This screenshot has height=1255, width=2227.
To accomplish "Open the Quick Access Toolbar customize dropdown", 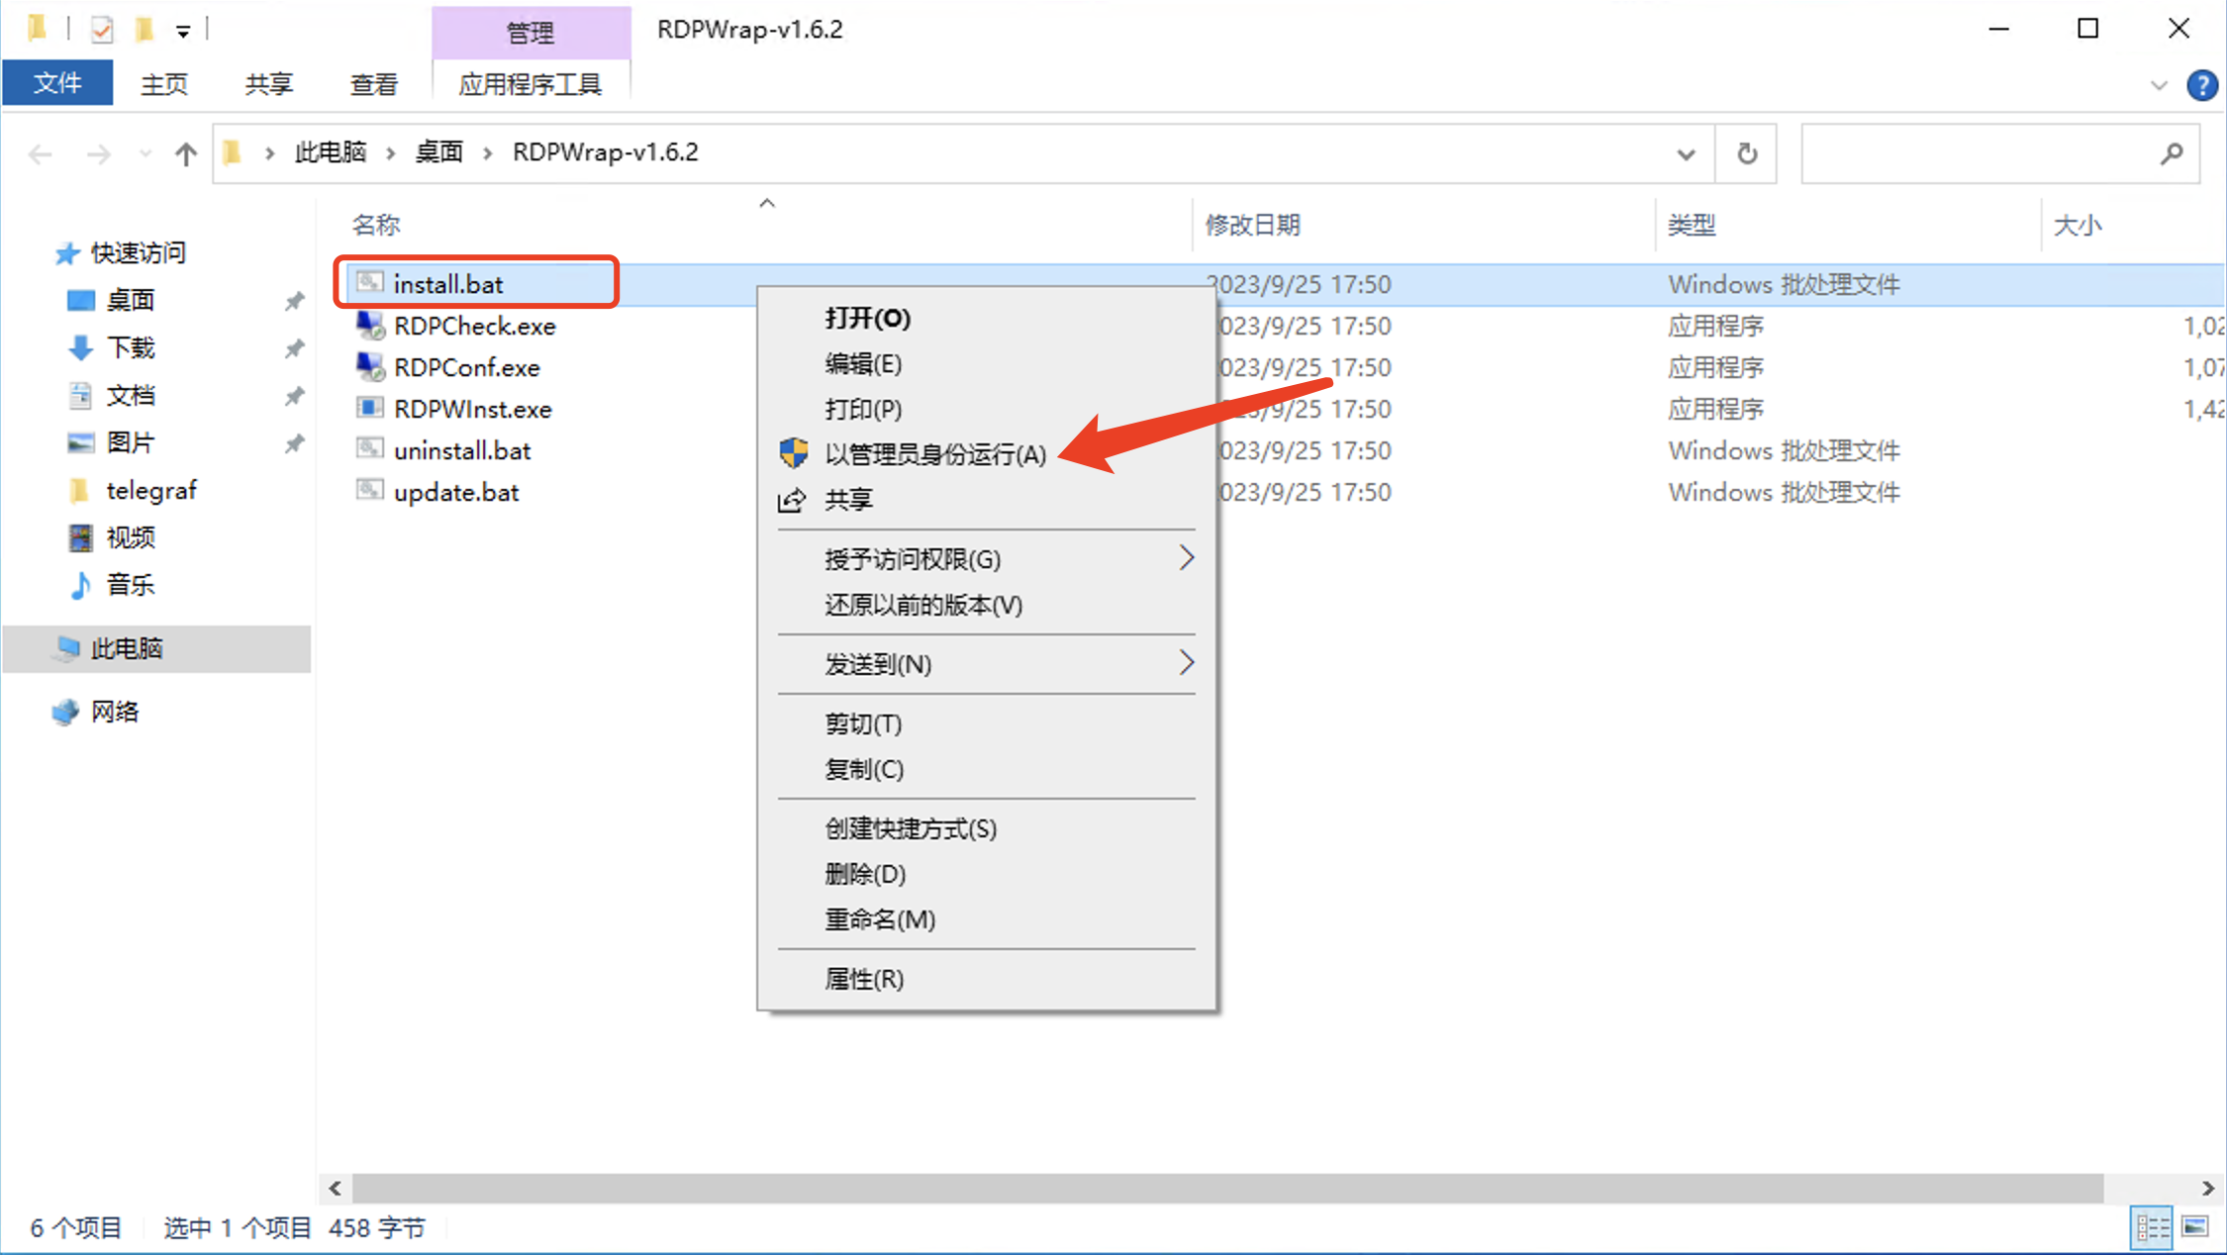I will click(183, 32).
